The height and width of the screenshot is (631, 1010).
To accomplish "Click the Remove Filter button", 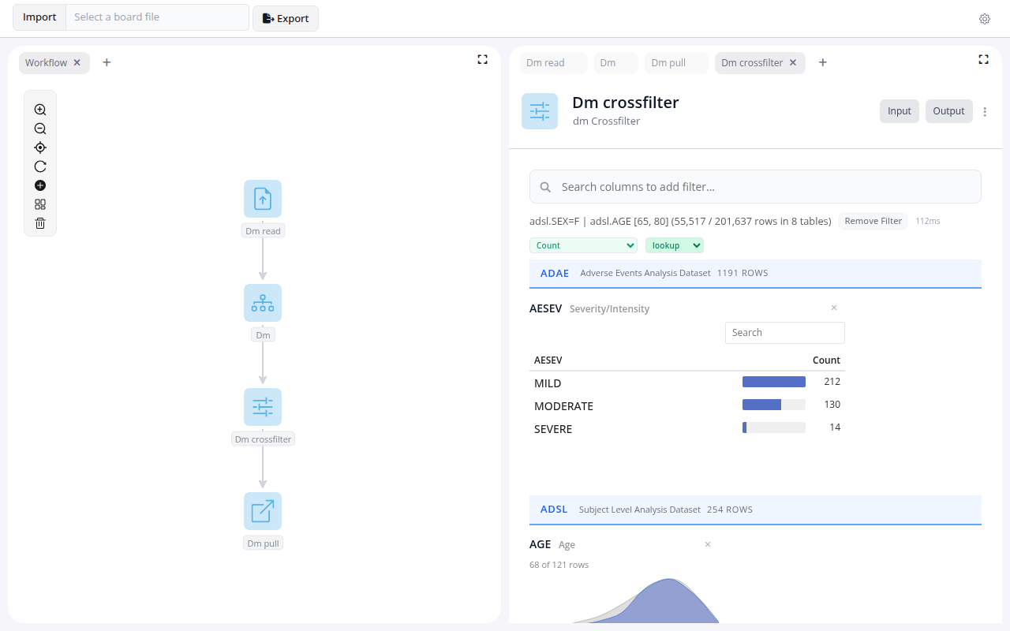I will coord(873,221).
